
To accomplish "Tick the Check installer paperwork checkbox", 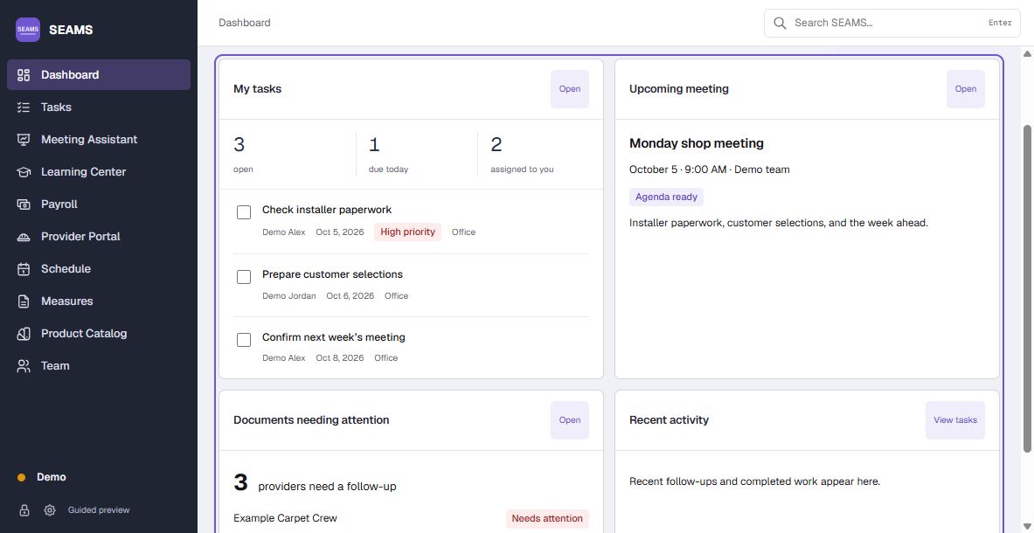I will [x=244, y=212].
